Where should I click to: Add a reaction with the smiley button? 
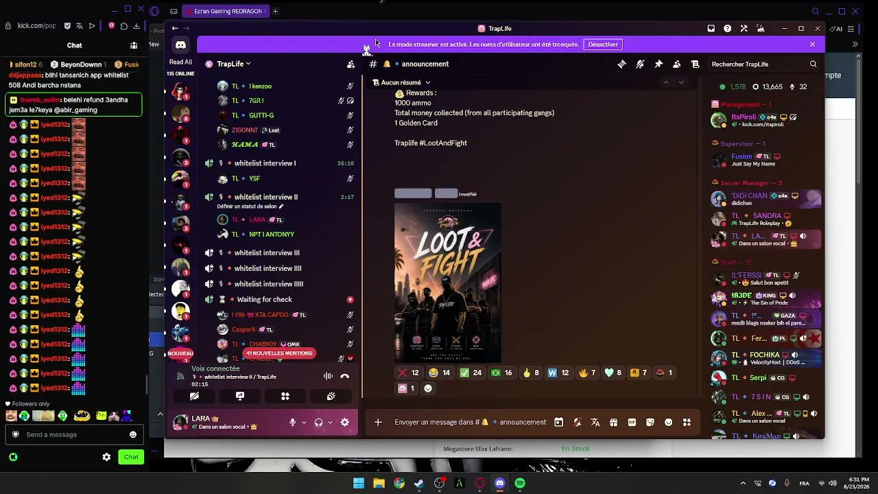click(x=428, y=388)
